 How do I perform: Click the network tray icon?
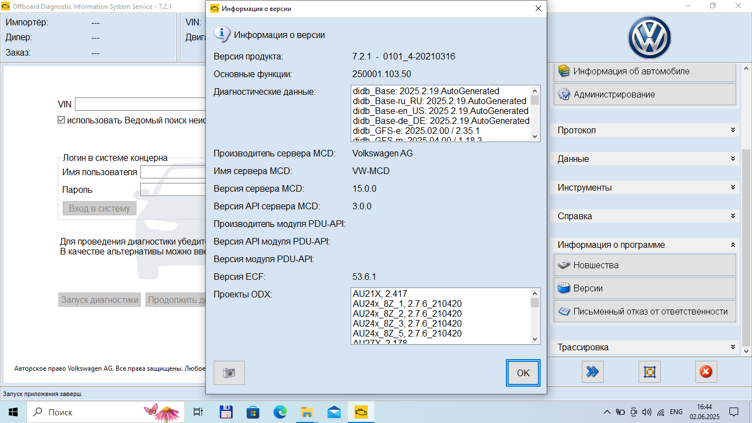[x=661, y=412]
